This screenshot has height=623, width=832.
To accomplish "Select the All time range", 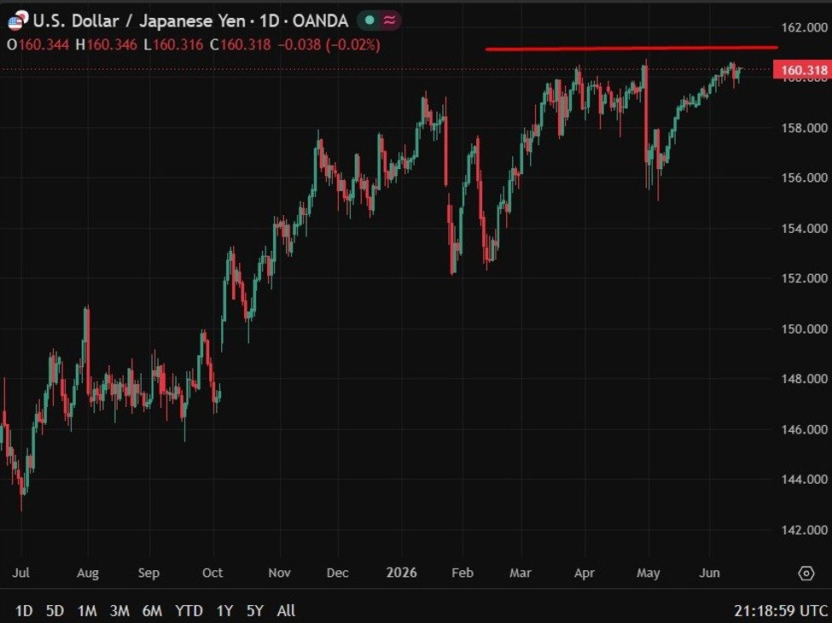I will coord(286,611).
